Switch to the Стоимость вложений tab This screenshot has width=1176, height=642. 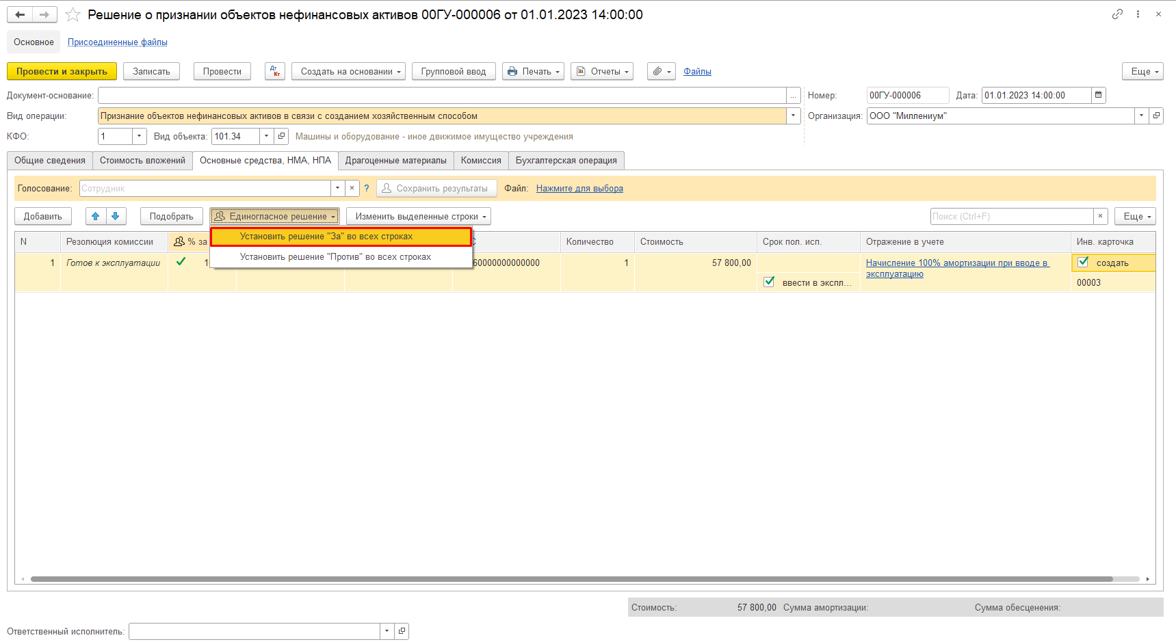point(142,161)
